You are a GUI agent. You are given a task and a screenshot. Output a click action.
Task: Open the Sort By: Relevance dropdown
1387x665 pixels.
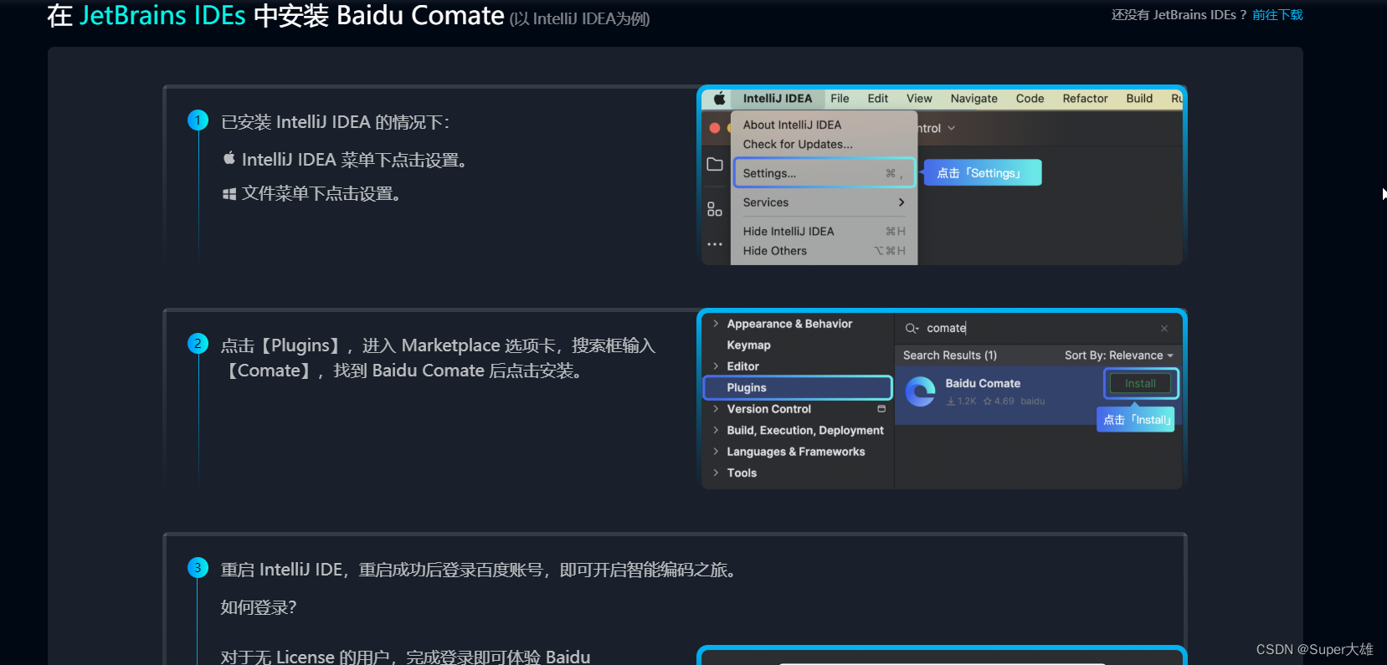point(1119,356)
